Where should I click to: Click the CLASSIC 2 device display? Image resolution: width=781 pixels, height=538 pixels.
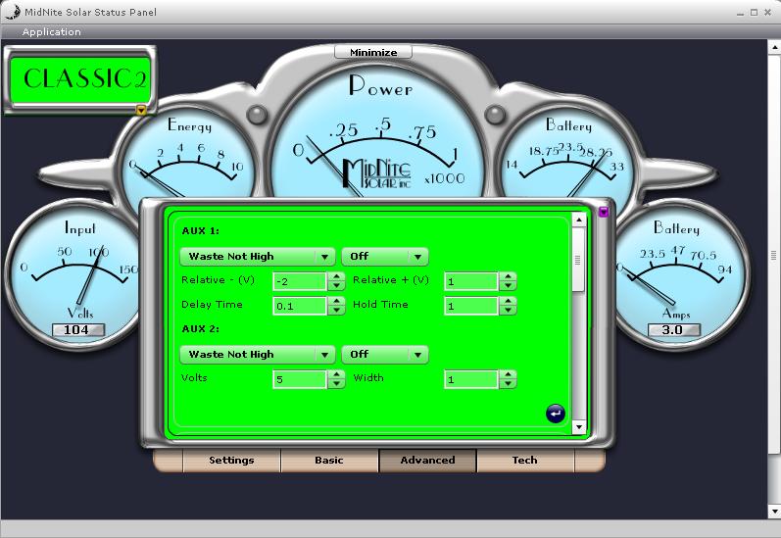tap(80, 79)
